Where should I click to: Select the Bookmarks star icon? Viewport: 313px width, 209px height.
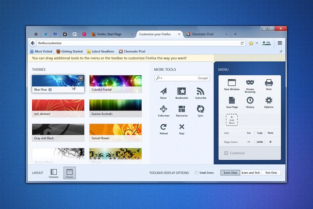tap(182, 91)
